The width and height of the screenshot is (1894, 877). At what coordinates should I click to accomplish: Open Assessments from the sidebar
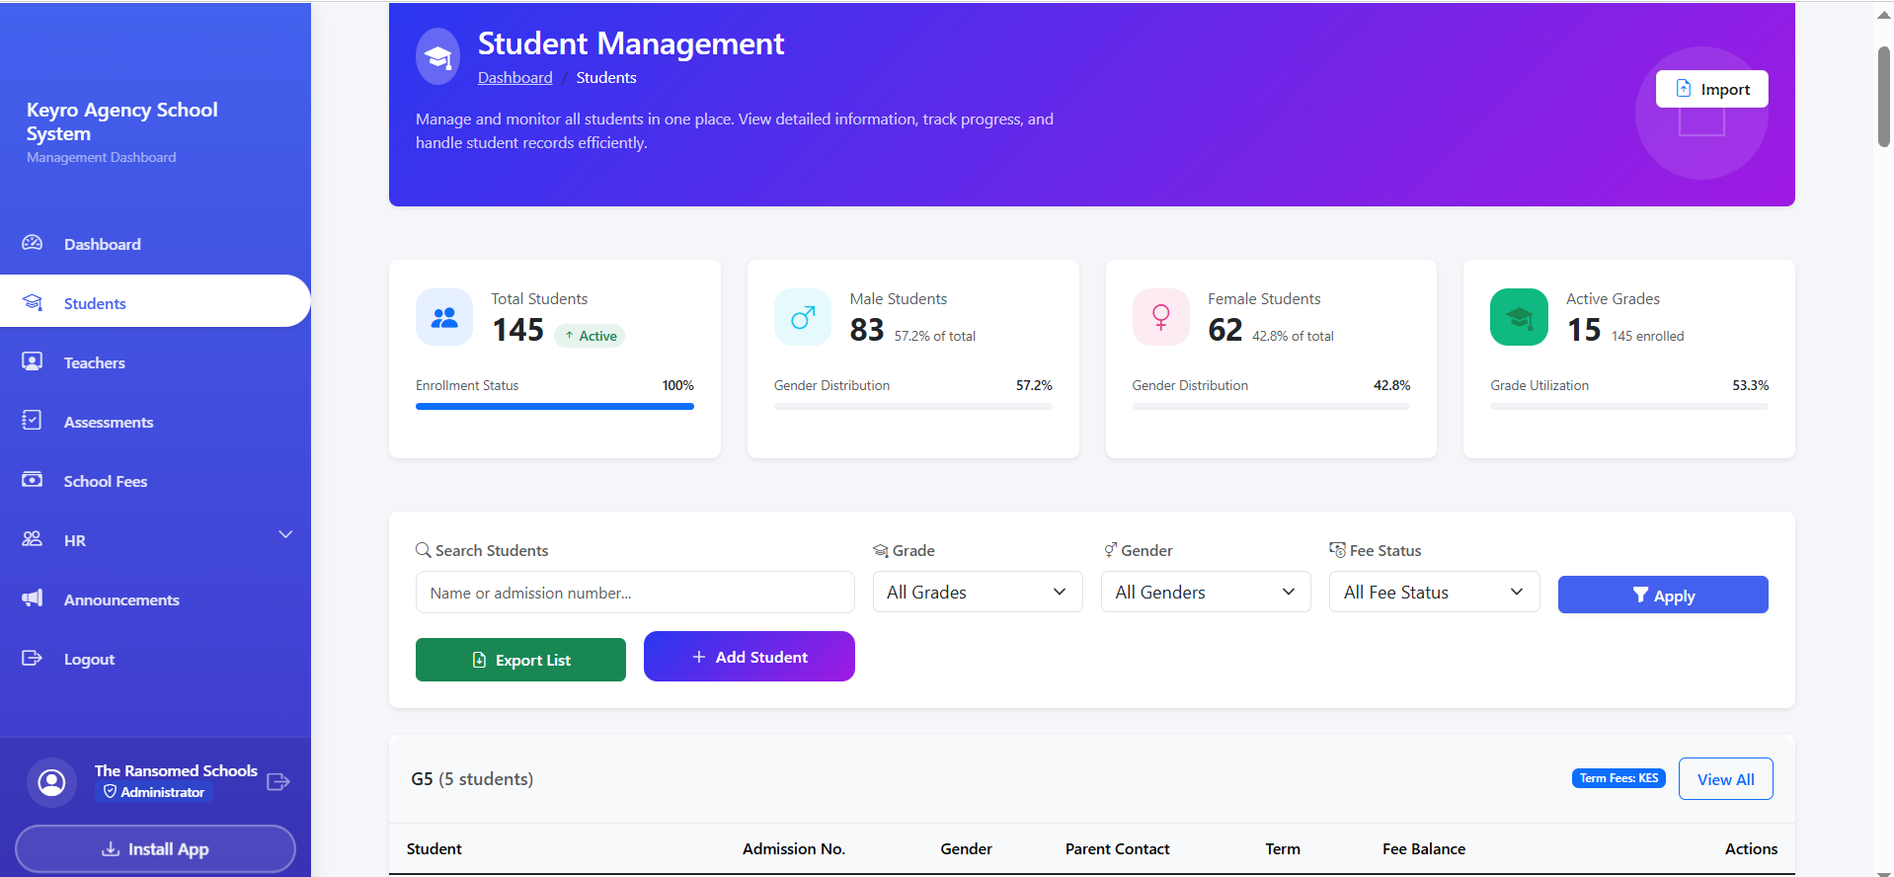pos(109,422)
